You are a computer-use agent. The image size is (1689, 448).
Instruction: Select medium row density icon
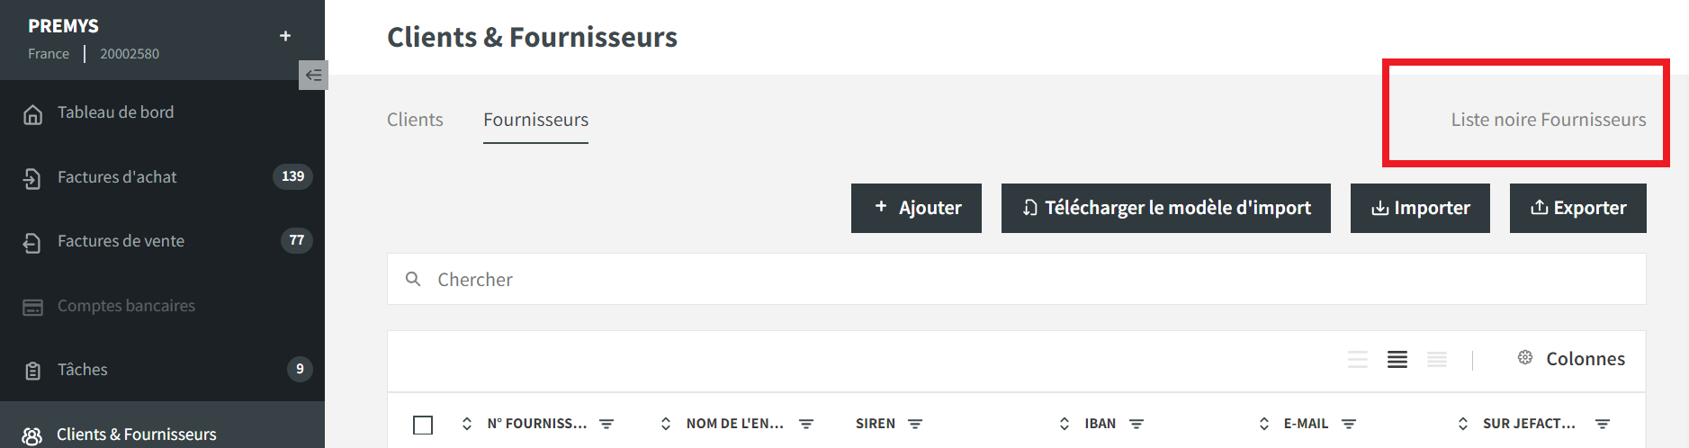pos(1397,360)
